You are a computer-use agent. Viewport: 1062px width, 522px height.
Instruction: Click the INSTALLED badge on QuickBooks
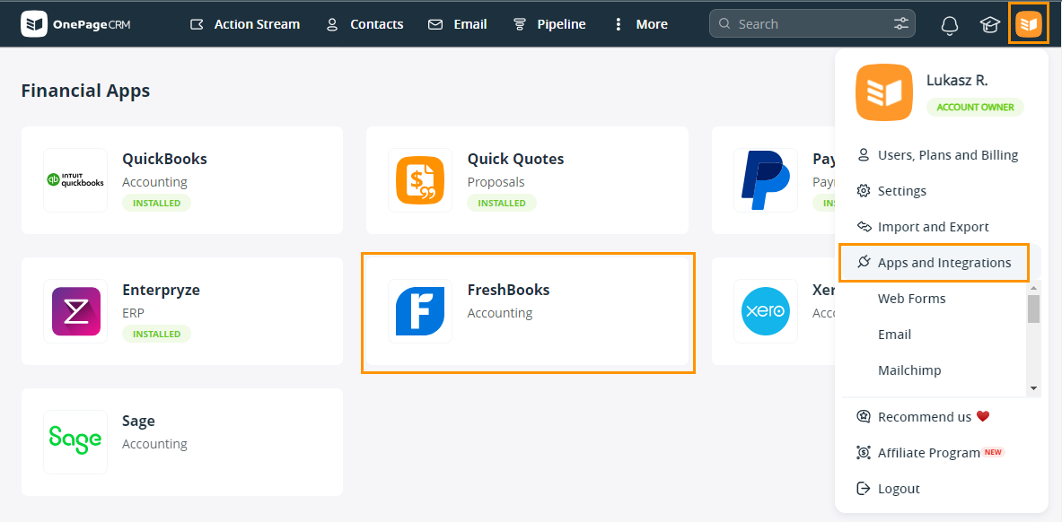(x=156, y=203)
